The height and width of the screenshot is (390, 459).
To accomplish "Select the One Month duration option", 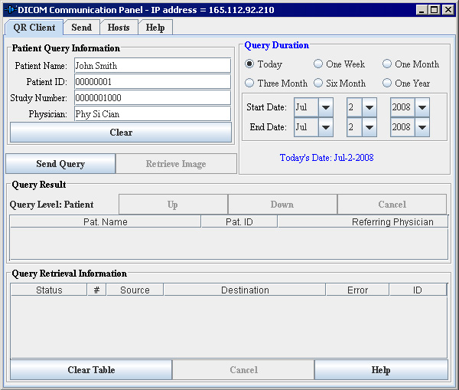I will tap(388, 64).
